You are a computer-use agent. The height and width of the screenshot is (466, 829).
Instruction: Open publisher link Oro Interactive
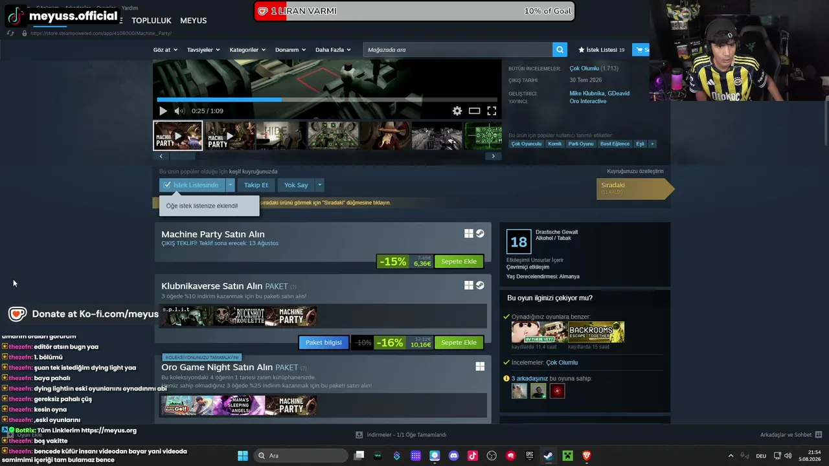coord(588,101)
